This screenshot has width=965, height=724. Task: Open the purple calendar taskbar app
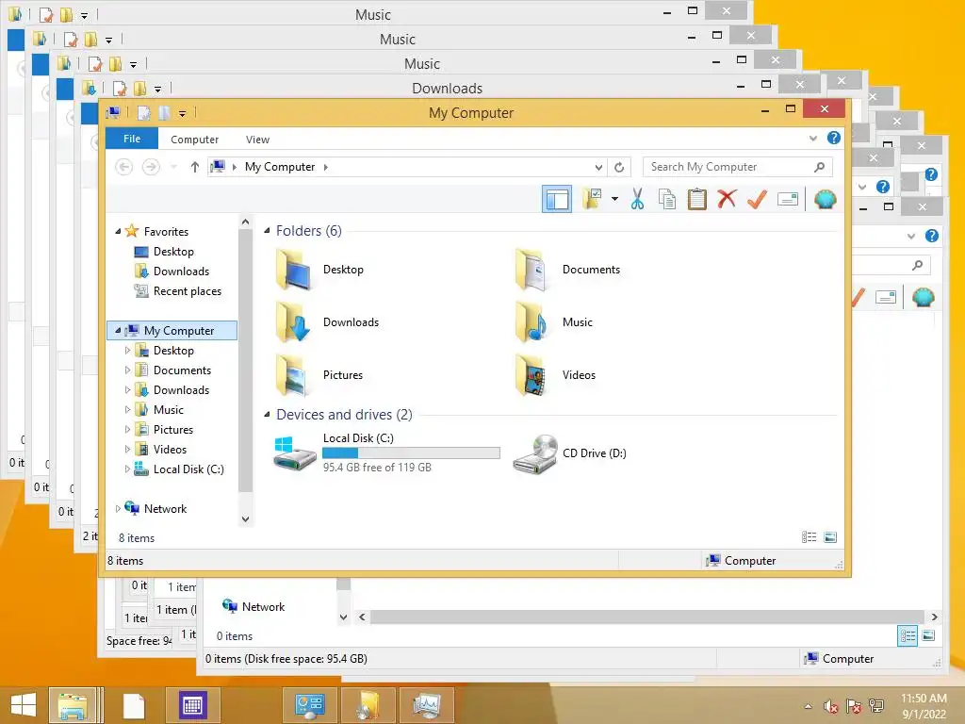pos(192,705)
